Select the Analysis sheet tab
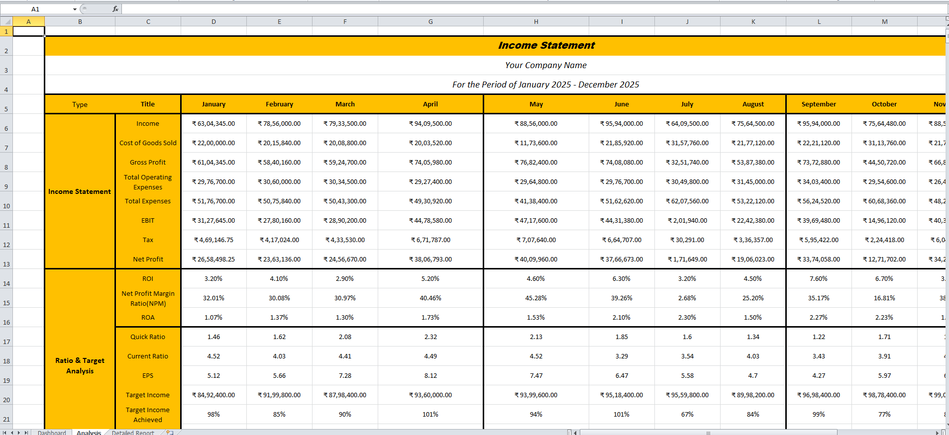949x435 pixels. pyautogui.click(x=89, y=433)
